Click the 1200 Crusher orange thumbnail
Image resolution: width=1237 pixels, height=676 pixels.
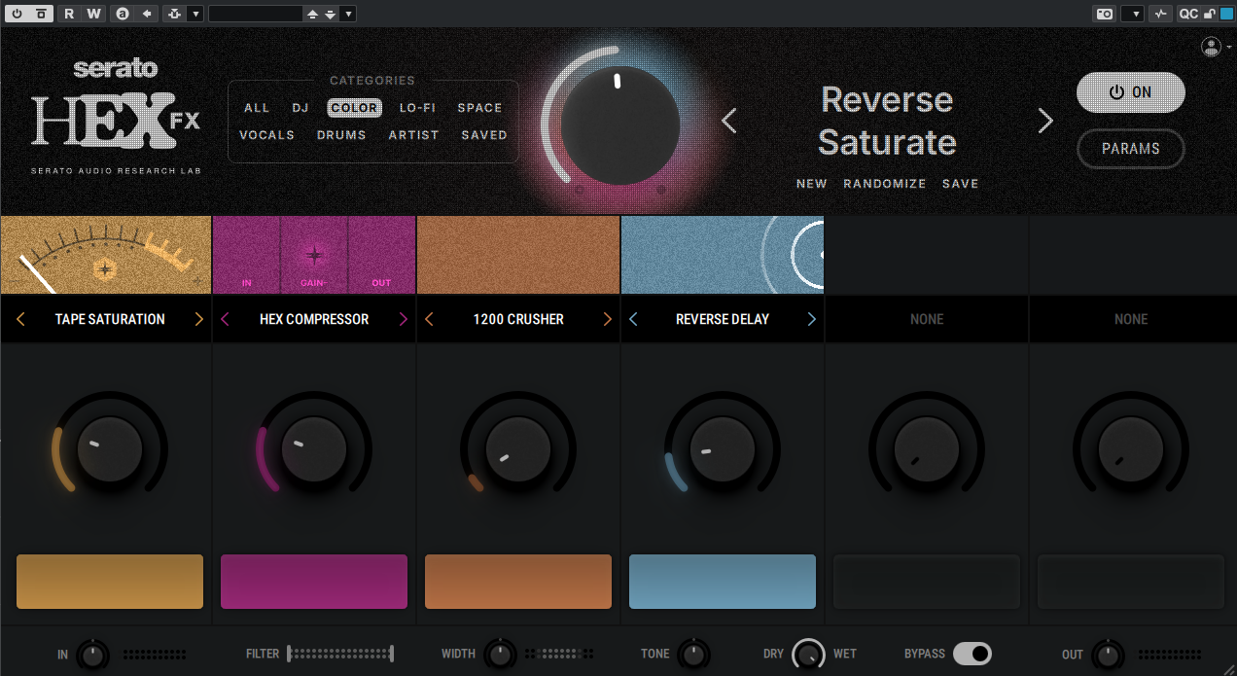[518, 255]
